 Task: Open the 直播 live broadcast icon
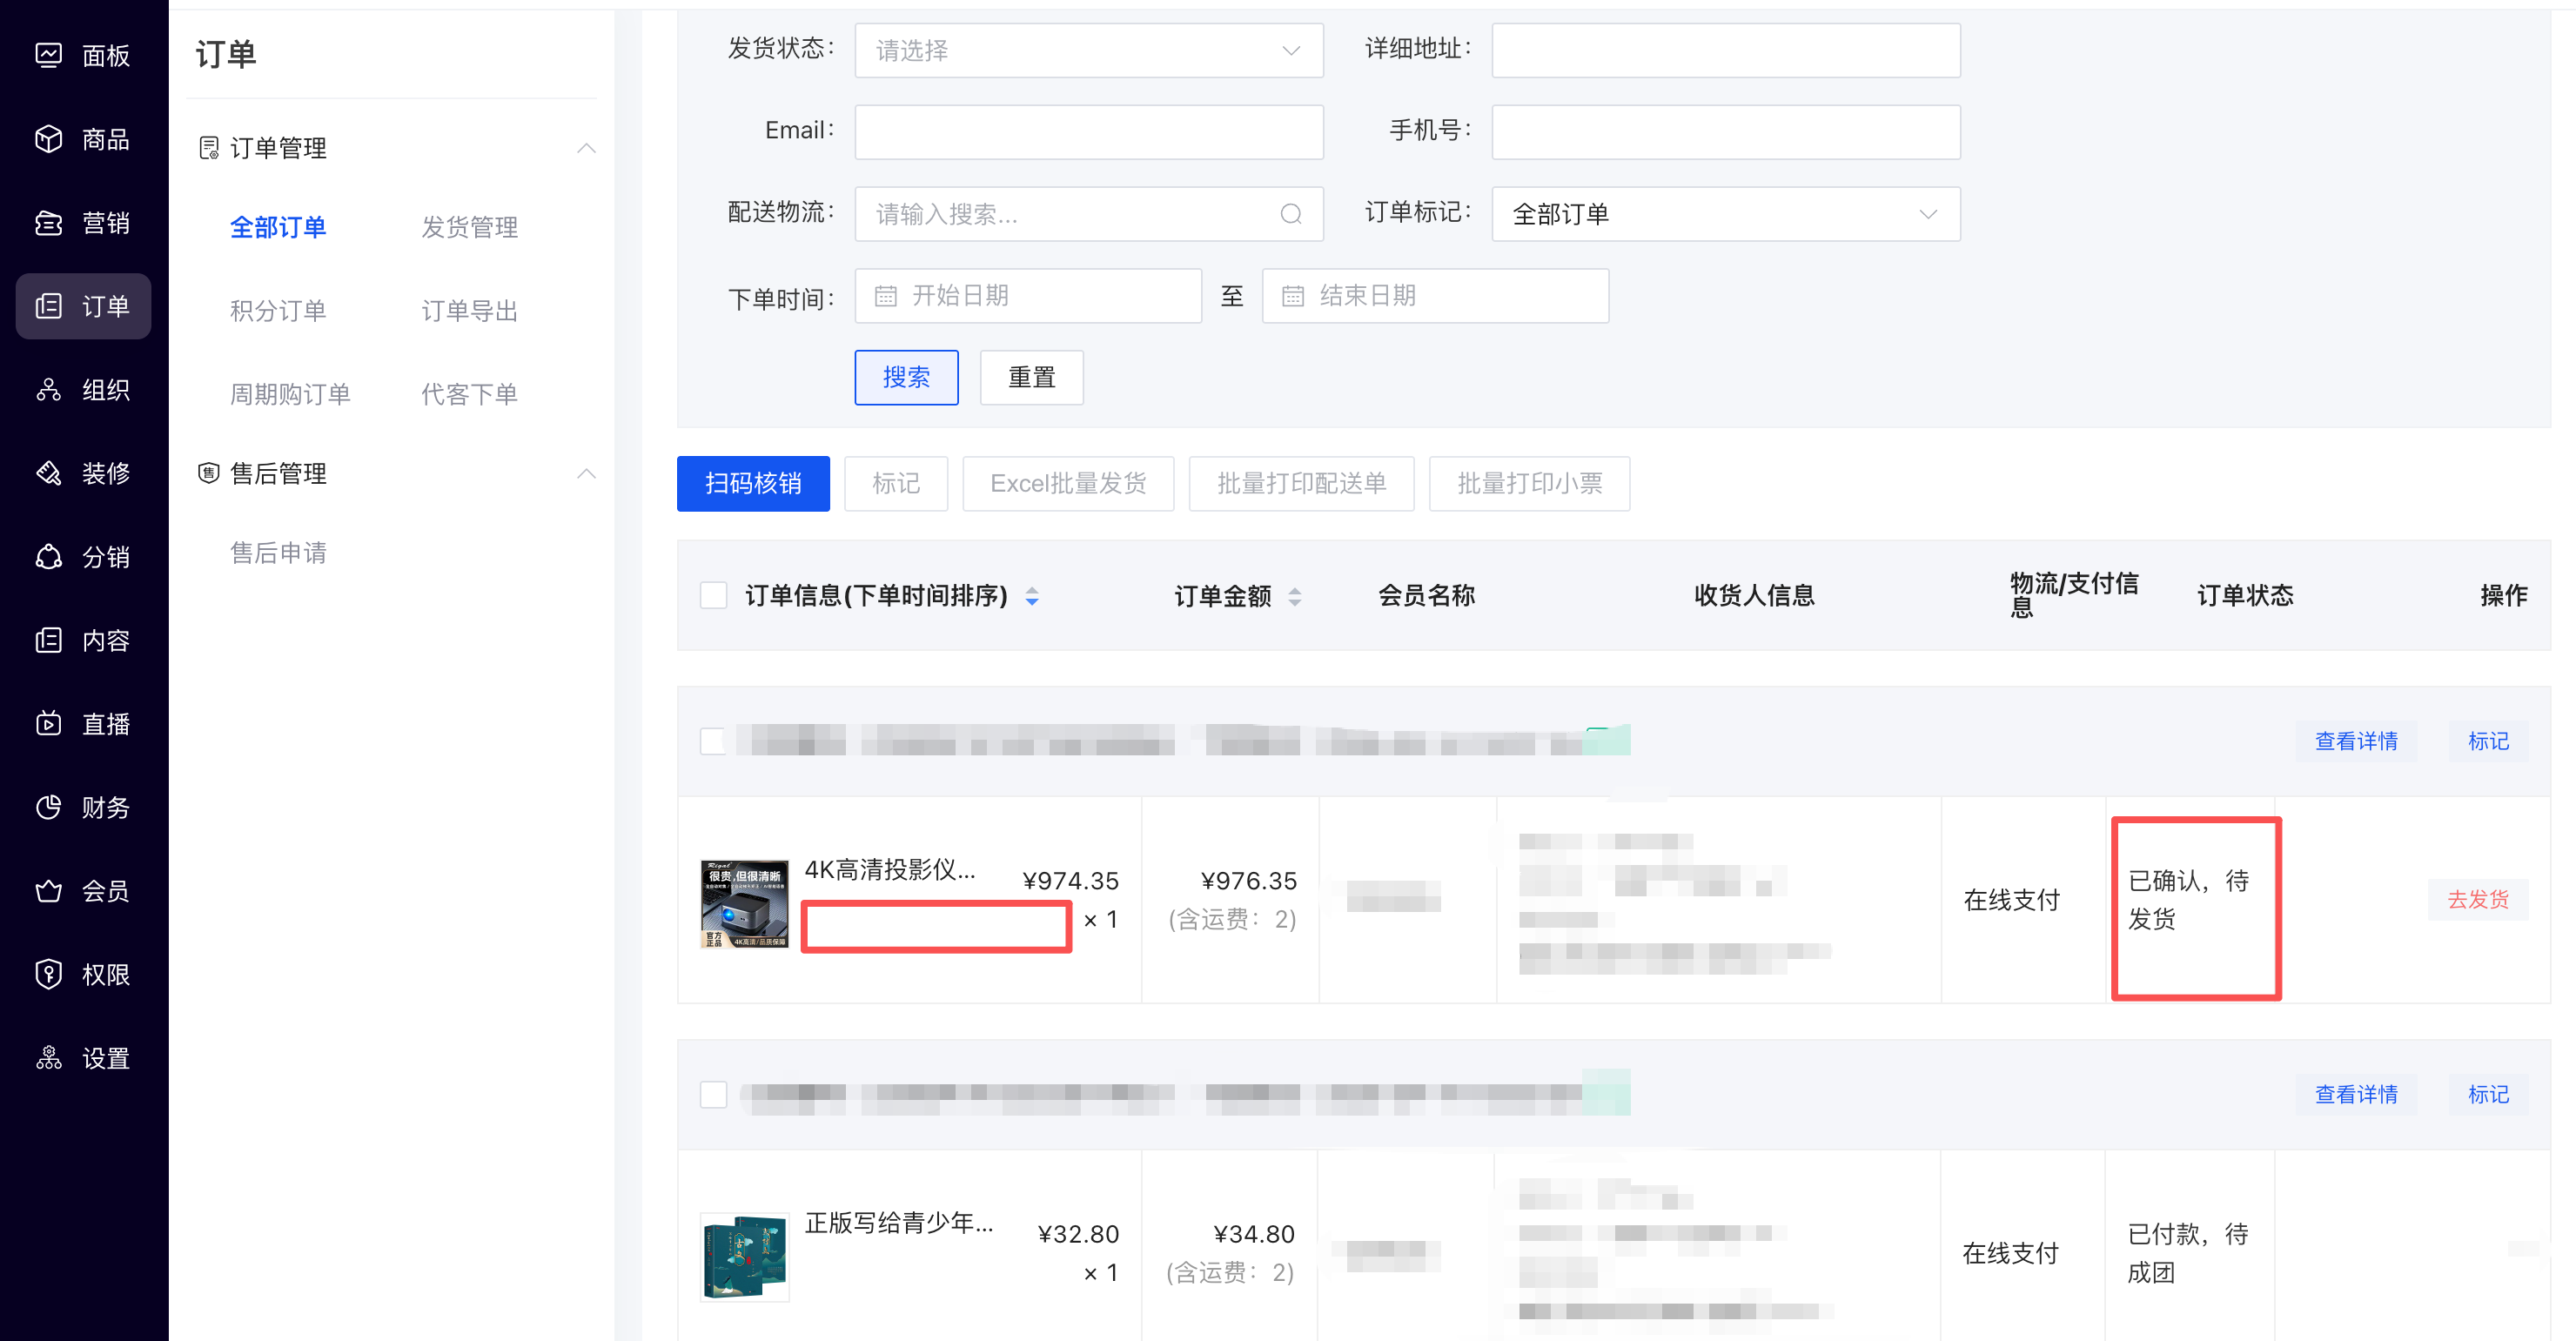[48, 723]
